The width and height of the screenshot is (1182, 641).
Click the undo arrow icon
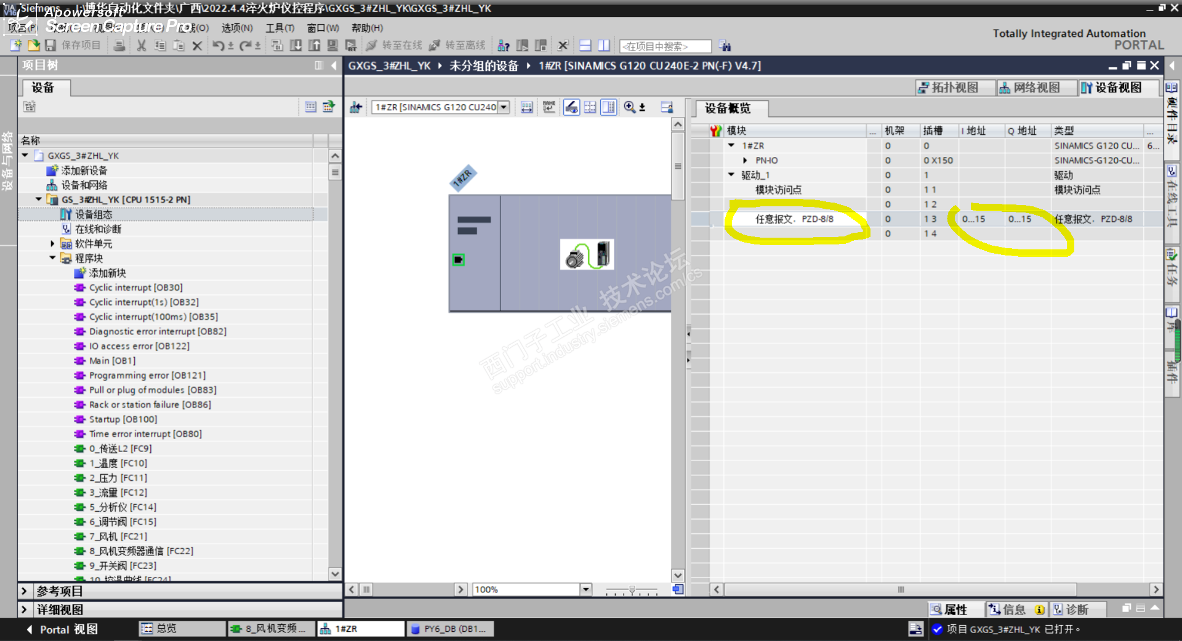pos(219,46)
